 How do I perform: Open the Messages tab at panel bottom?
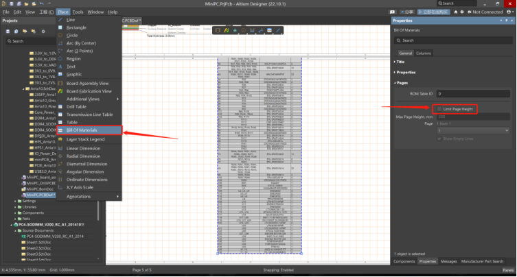pos(448,261)
